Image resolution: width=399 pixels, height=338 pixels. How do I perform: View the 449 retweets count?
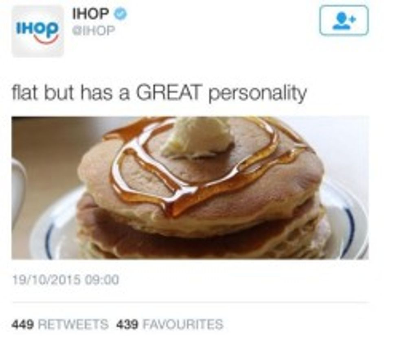pos(23,325)
